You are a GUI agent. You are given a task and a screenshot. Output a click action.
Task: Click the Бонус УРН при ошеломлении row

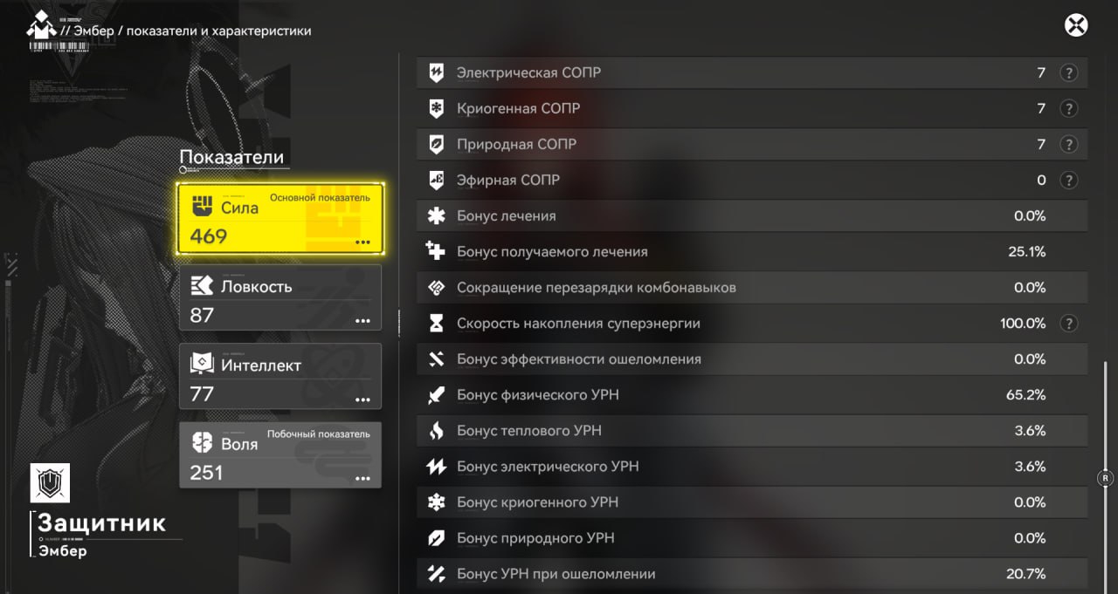751,574
